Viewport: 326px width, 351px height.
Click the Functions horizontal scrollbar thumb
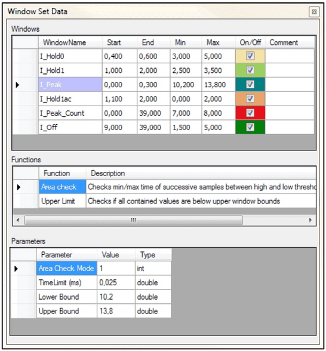point(134,220)
